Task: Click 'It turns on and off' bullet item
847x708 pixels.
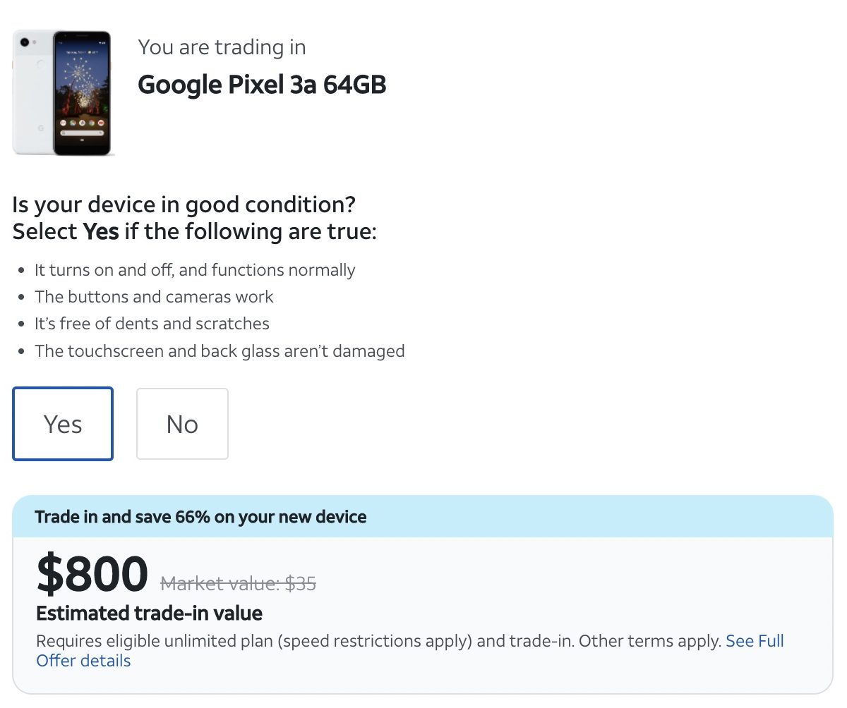Action: (x=195, y=270)
